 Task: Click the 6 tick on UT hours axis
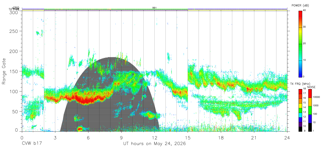tap(88, 138)
